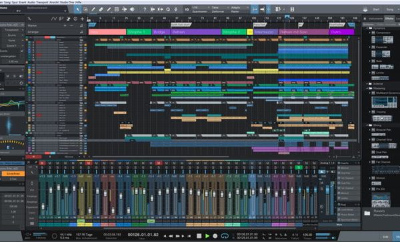Click the tempo value 120.00 in transport
Image resolution: width=400 pixels, height=242 pixels.
[x=307, y=235]
